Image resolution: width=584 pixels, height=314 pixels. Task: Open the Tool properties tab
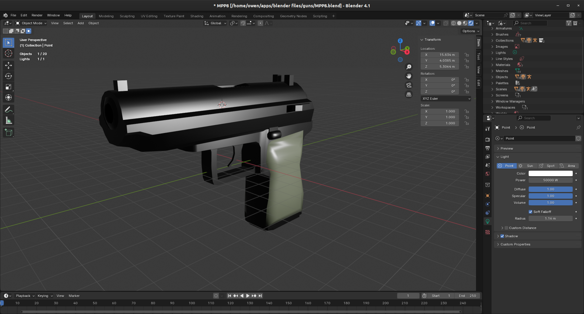(488, 129)
